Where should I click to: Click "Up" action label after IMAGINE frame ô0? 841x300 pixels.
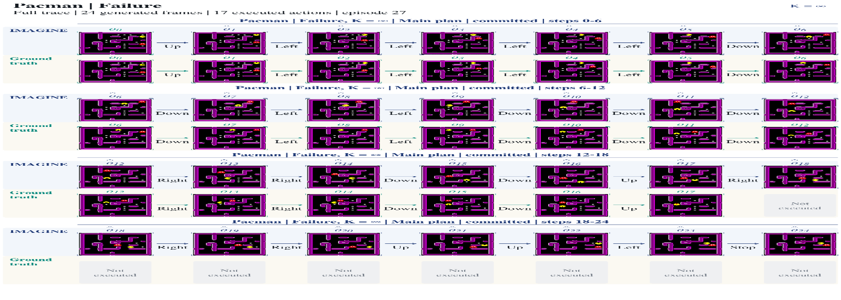(172, 46)
